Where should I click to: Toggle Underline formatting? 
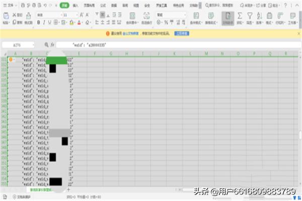49,23
